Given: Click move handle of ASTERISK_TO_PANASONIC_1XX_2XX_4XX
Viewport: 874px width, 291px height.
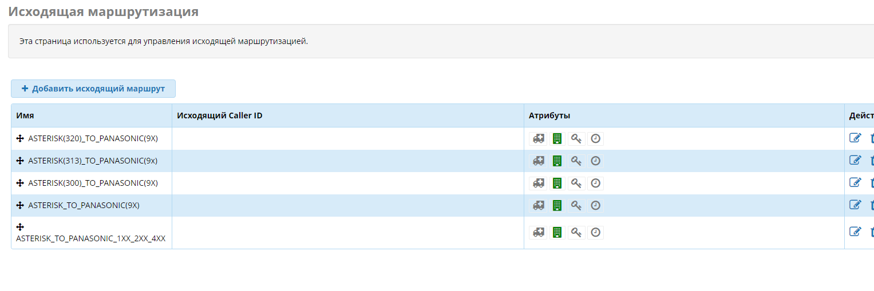Looking at the screenshot, I should (x=20, y=227).
